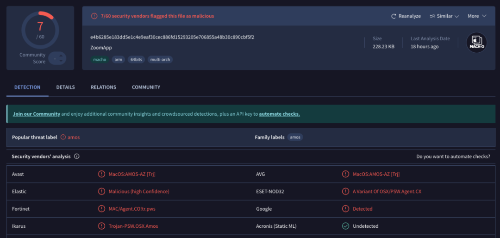Image resolution: width=500 pixels, height=238 pixels.
Task: Click alert icon in the malicious banner
Action: point(94,16)
